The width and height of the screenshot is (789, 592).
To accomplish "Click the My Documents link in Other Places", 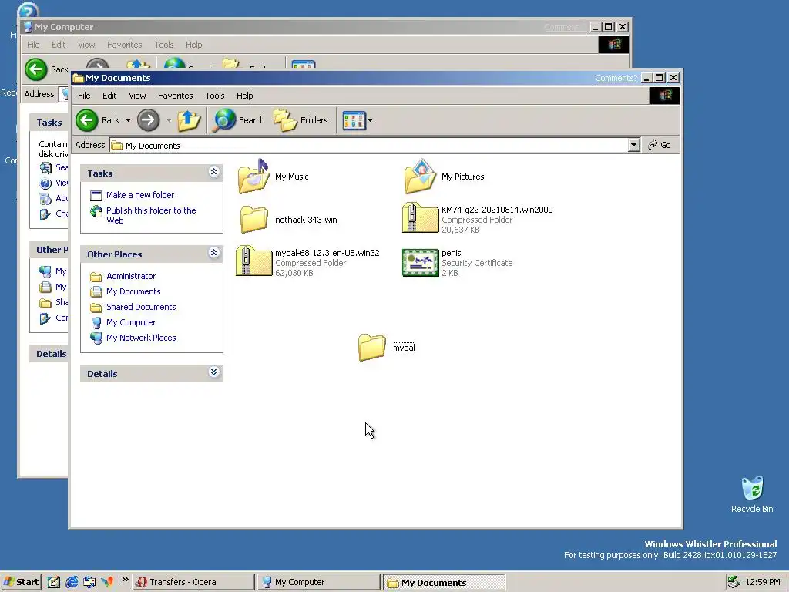I will (x=133, y=291).
